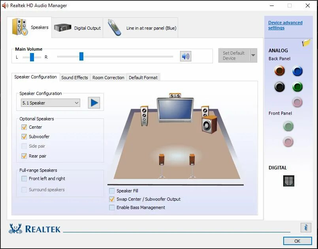The height and width of the screenshot is (249, 318).
Task: Click the L/R balance slider handle
Action: (32, 57)
